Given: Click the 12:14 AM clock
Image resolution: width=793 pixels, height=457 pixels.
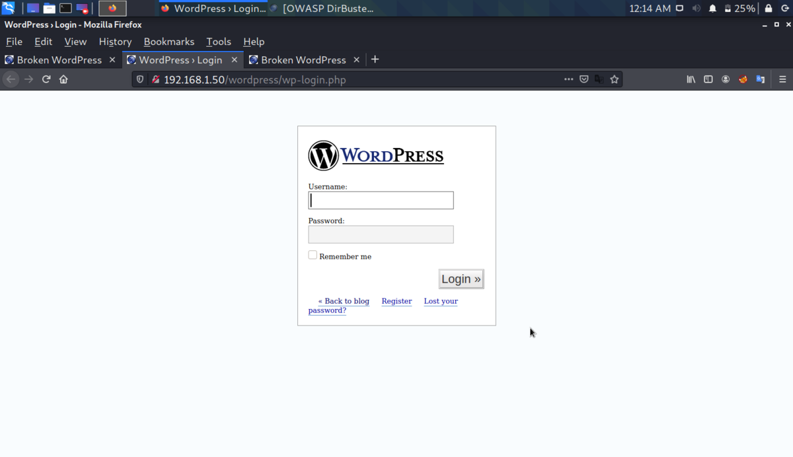Looking at the screenshot, I should coord(650,9).
